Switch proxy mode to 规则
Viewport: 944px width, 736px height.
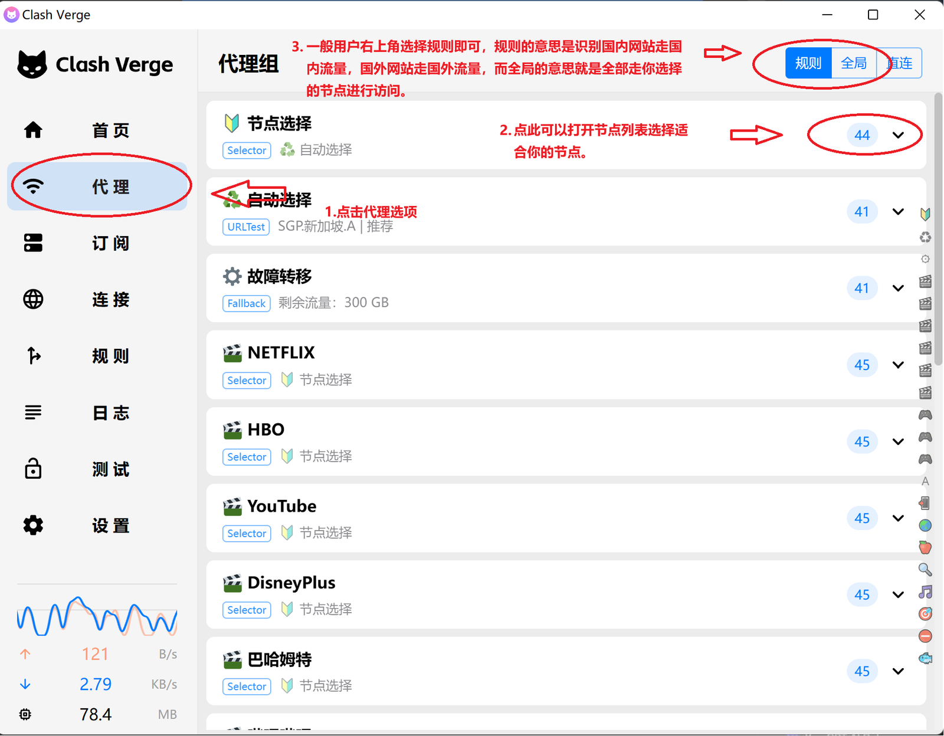(x=808, y=63)
